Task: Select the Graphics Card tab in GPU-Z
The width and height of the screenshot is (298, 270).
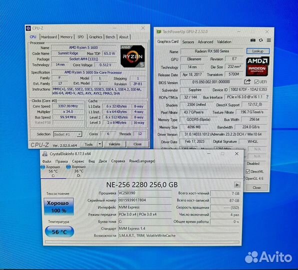Action: (168, 41)
